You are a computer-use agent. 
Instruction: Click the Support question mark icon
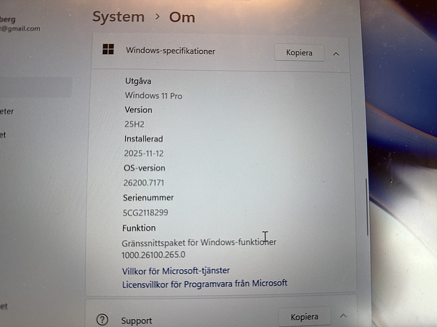point(102,319)
